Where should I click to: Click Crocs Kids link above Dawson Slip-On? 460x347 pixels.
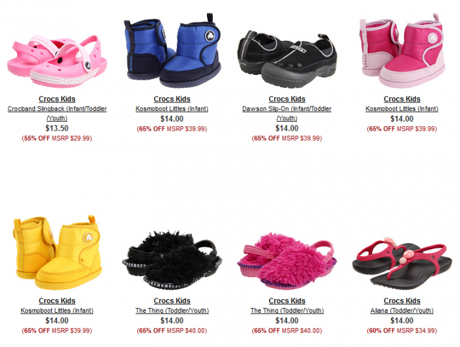(287, 99)
